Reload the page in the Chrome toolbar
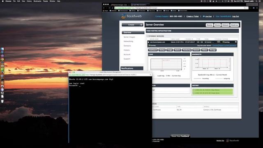This screenshot has height=148, width=263. tap(110, 8)
